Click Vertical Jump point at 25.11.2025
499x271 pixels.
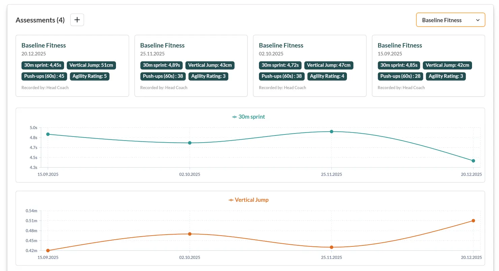(331, 247)
